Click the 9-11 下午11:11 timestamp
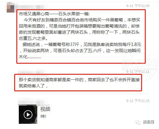This screenshot has width=159, height=129. click(138, 72)
